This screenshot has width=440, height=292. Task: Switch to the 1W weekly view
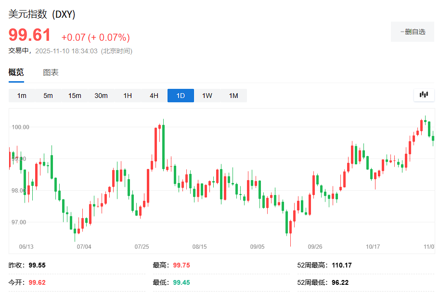207,96
